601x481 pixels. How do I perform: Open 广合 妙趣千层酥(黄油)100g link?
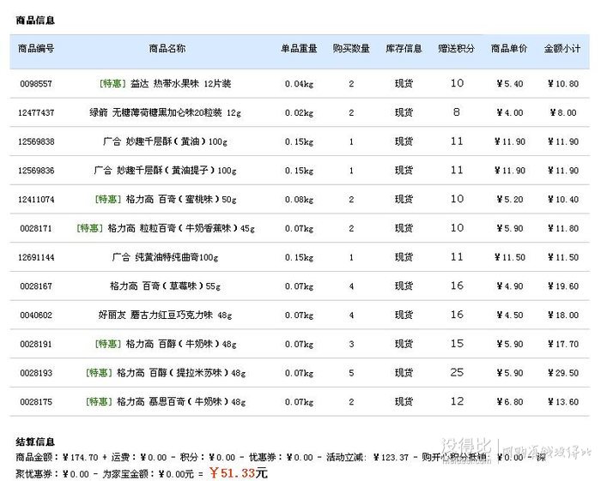167,142
